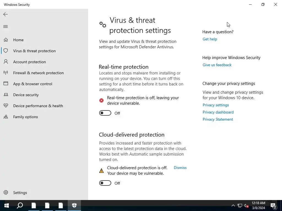Open Home in the sidebar
282x211 pixels.
click(x=44, y=40)
